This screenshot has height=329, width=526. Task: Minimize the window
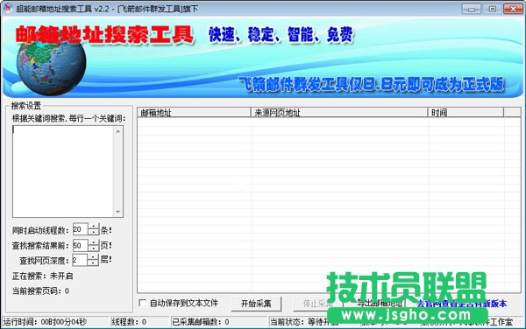[x=472, y=9]
